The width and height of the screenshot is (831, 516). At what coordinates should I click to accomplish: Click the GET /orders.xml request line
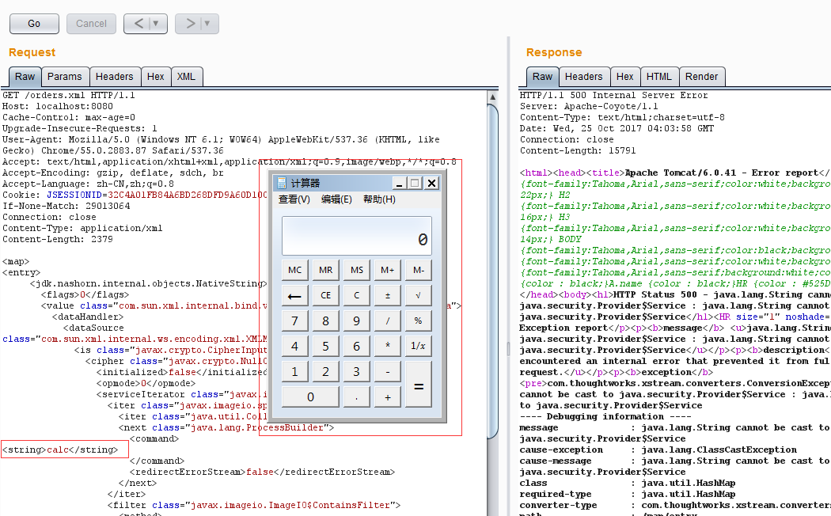pos(69,95)
